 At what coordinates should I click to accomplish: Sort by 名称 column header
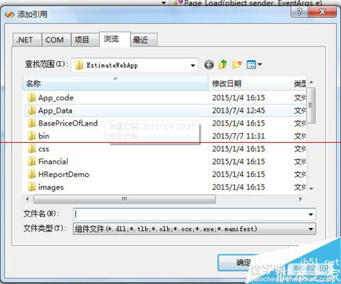coord(115,83)
